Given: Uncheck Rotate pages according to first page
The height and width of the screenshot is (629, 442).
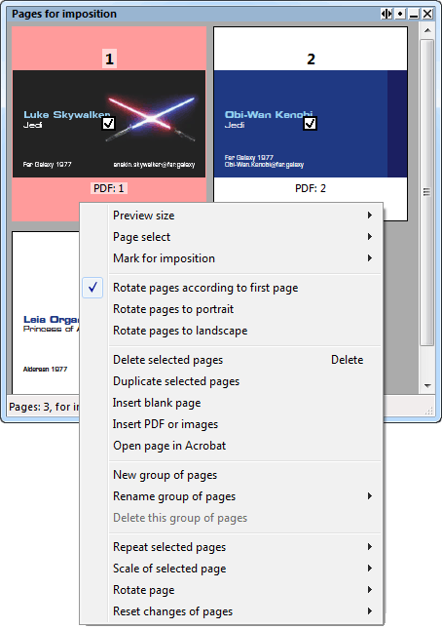Looking at the screenshot, I should point(231,288).
